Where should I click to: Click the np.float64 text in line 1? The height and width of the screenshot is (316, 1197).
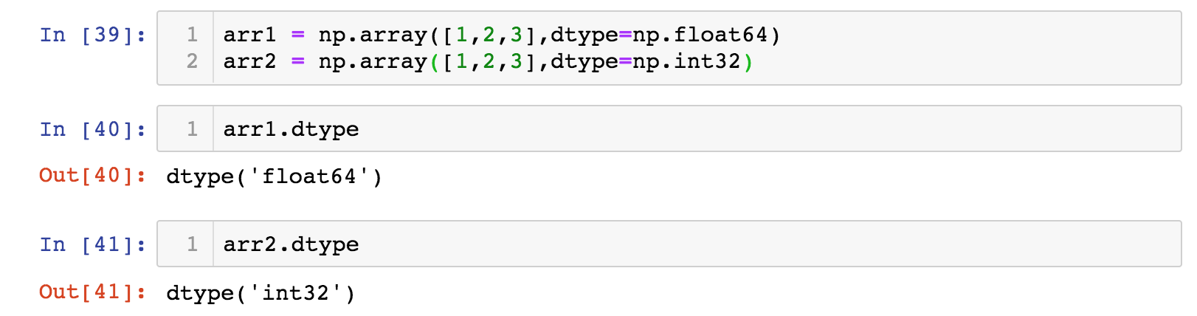pos(700,35)
